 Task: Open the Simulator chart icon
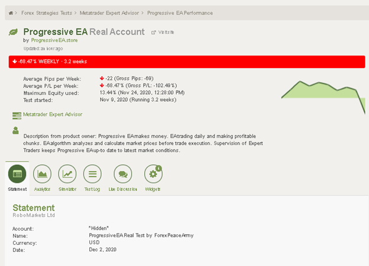coord(67,174)
